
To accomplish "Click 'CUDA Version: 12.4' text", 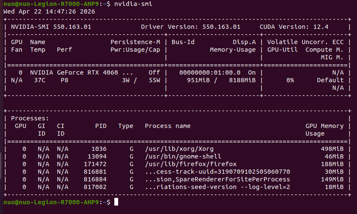I will (294, 27).
